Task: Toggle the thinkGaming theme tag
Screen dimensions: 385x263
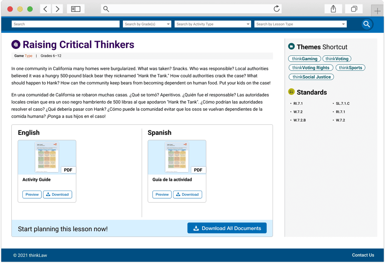Action: 304,59
